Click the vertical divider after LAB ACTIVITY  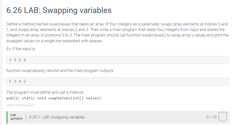tap(26, 117)
